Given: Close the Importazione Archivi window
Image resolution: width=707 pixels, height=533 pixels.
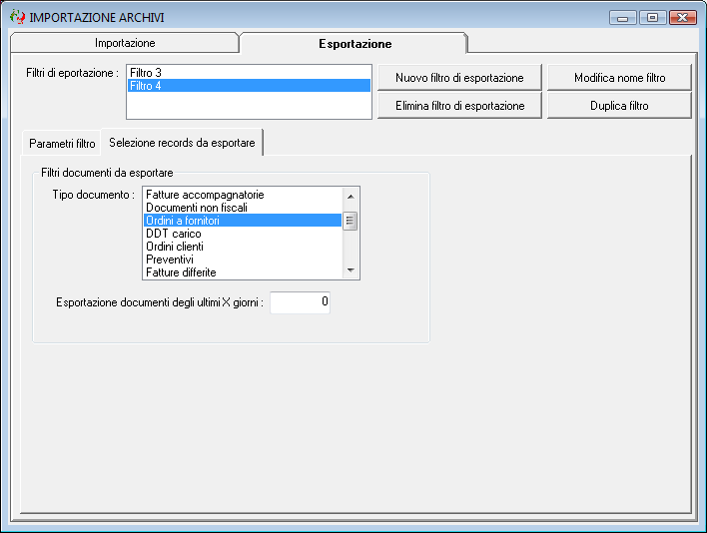Looking at the screenshot, I should [683, 18].
